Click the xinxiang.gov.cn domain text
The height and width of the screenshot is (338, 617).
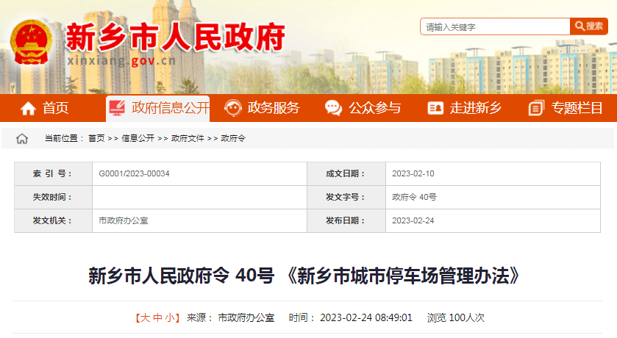point(121,61)
